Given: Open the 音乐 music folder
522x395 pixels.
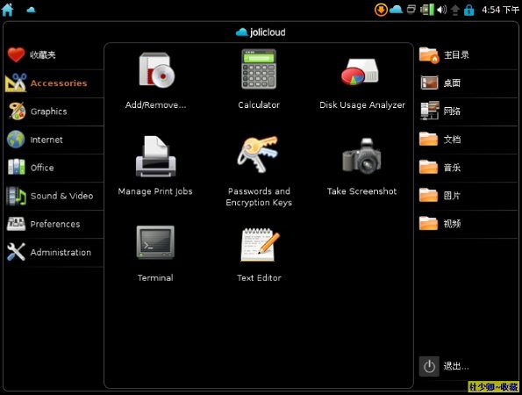Looking at the screenshot, I should click(468, 167).
